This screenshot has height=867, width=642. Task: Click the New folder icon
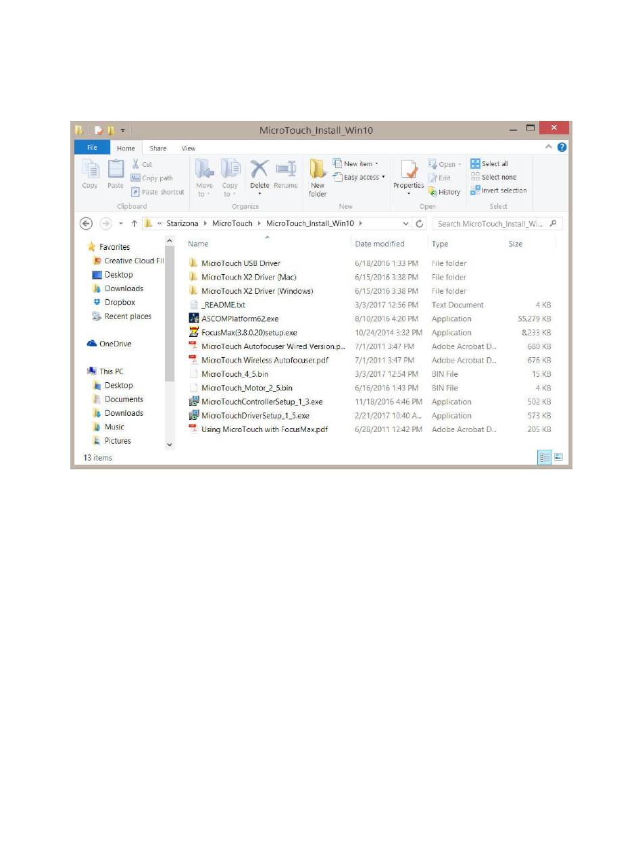(318, 174)
